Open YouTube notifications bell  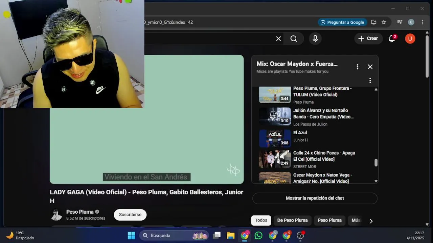pos(392,38)
